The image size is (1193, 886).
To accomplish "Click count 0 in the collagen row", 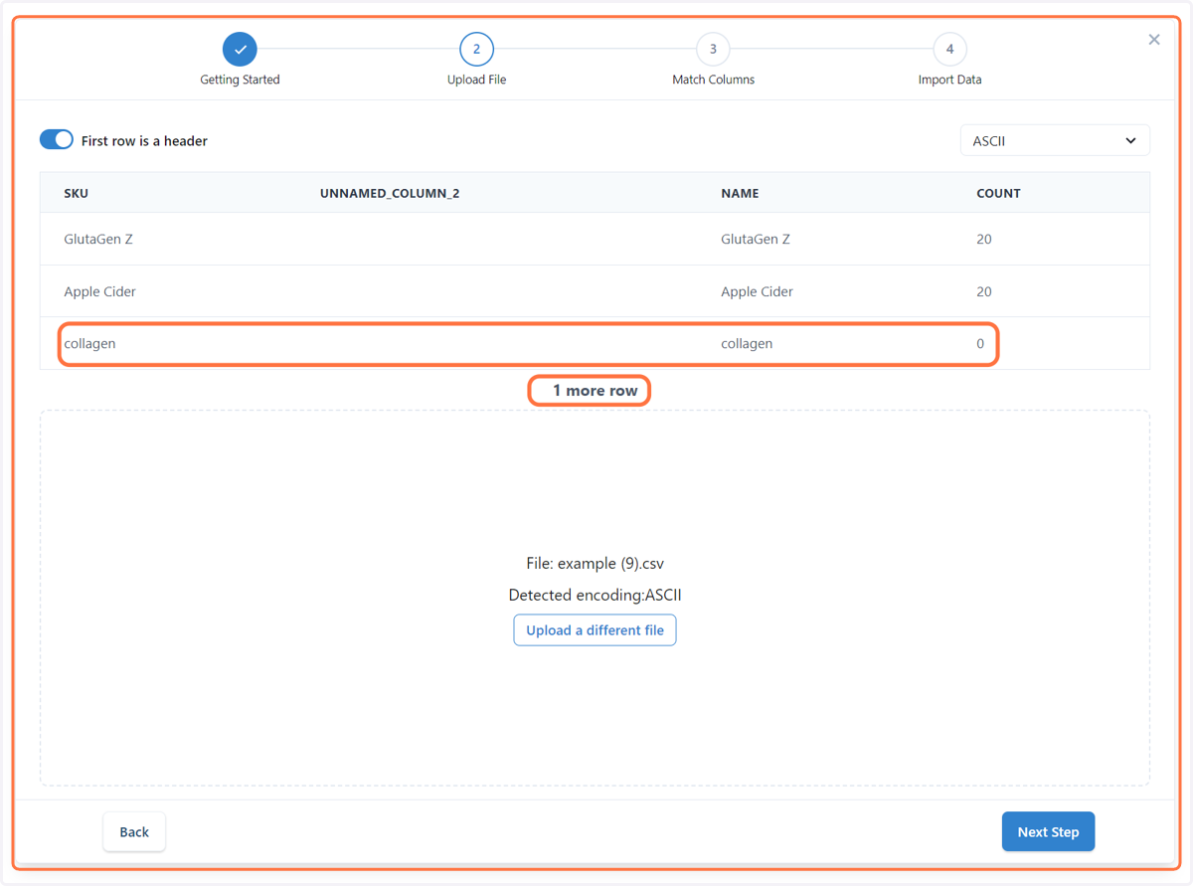I will [x=980, y=343].
